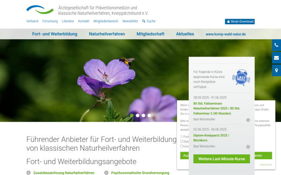This screenshot has width=281, height=175.
Task: Open Aktuelles main menu
Action: tap(185, 34)
